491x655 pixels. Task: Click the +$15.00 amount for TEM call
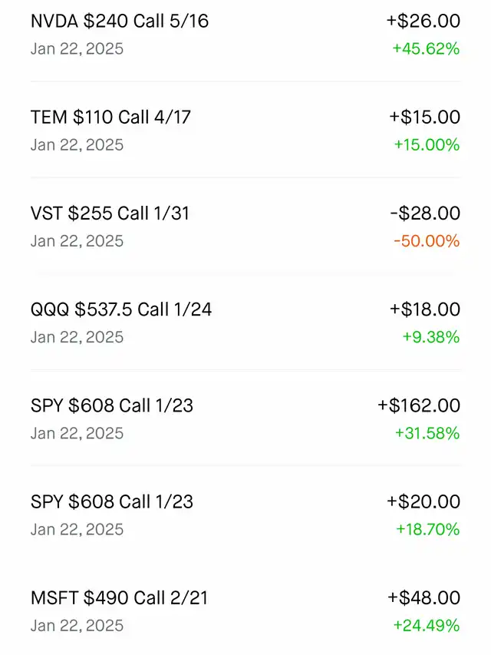pos(424,117)
